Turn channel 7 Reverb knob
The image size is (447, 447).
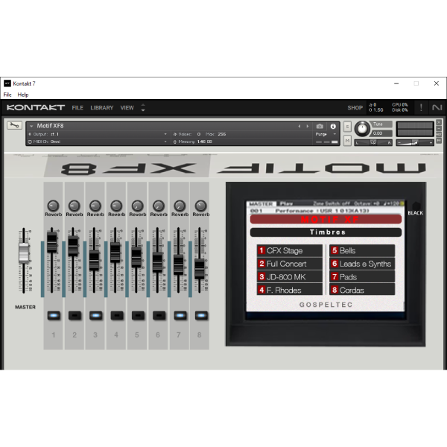(180, 206)
